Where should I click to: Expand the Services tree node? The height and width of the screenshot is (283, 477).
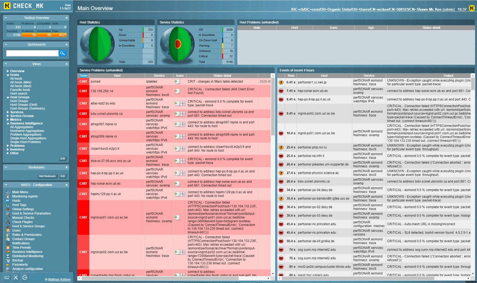[x=8, y=112]
